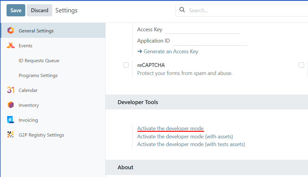Click the arrow icon beside Generate an Access Key
This screenshot has width=308, height=177.
tap(139, 51)
